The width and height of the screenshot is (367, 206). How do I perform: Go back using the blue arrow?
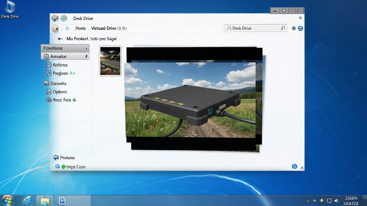68,29
